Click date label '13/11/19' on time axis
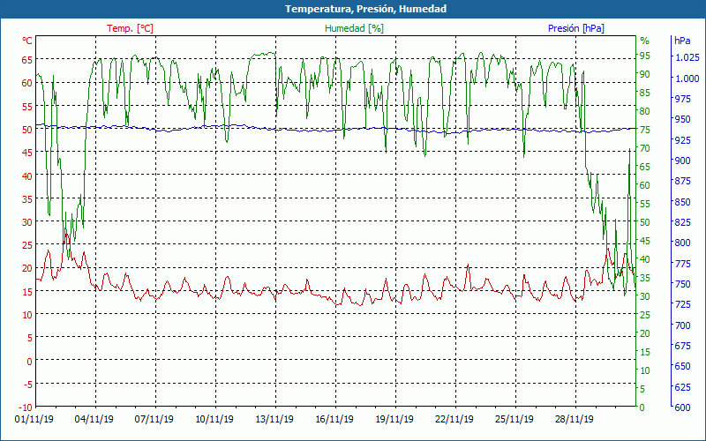 click(274, 420)
